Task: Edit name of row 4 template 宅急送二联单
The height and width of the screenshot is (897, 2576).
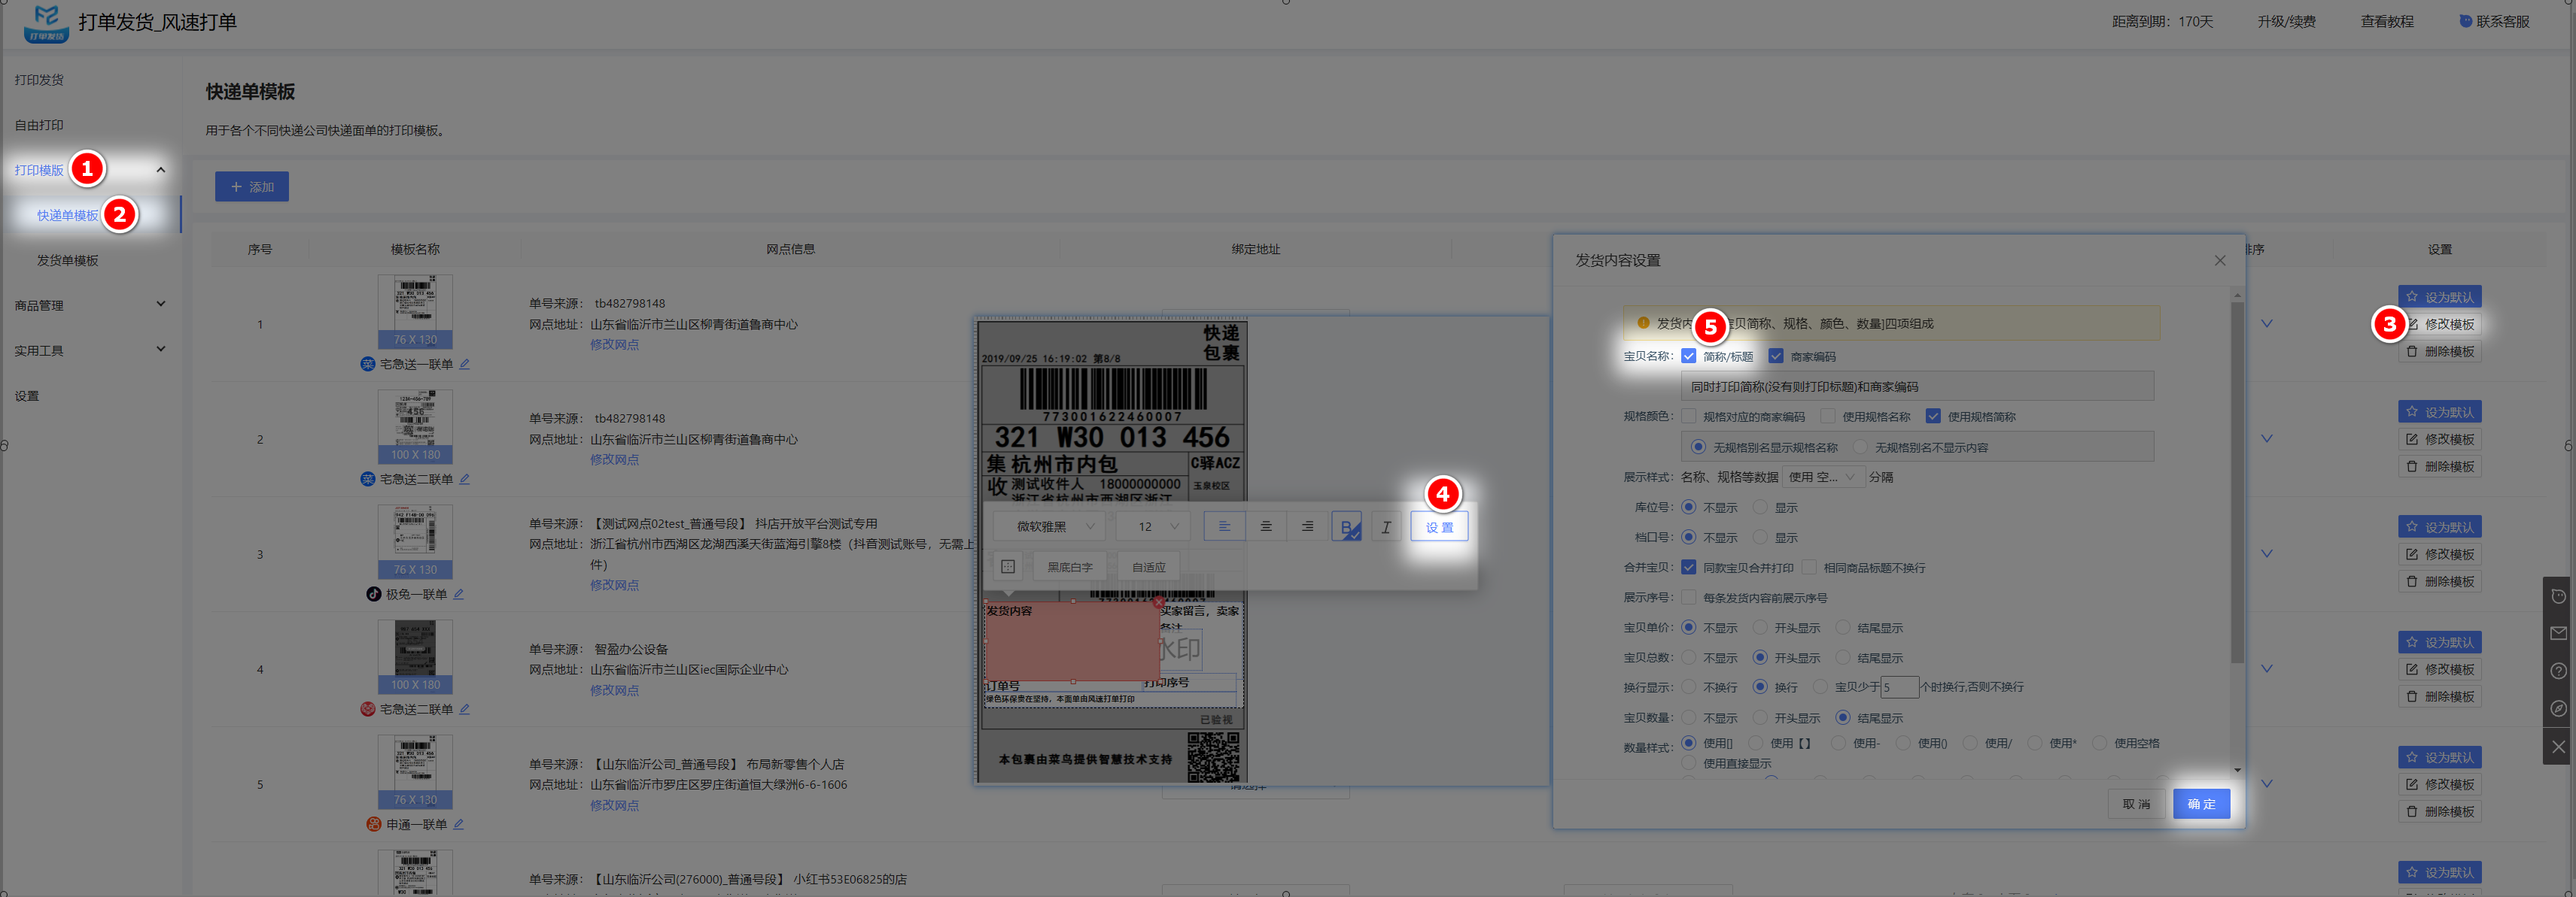Action: [464, 708]
